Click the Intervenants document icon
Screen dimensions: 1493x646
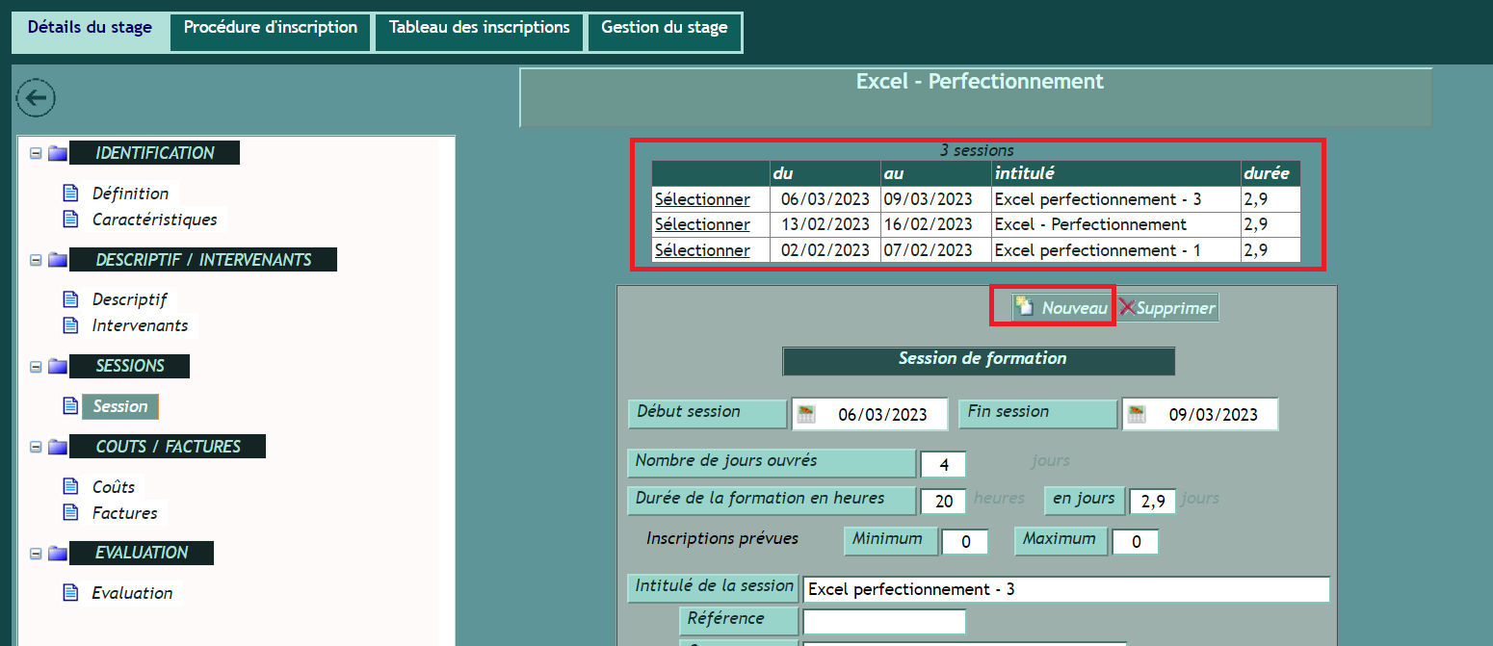70,325
